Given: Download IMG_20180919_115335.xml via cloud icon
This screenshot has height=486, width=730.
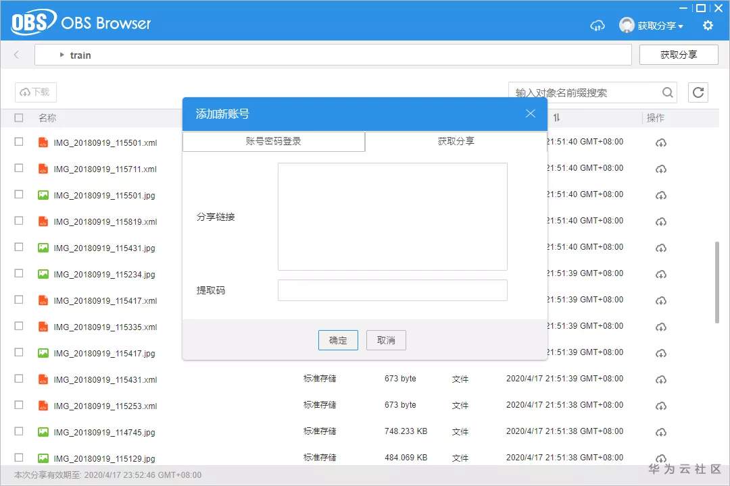Looking at the screenshot, I should pyautogui.click(x=661, y=327).
